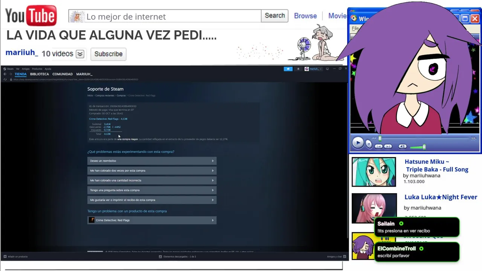Screen dimensions: 482x271
Task: Open the Ayuda menu in Steam
Action: [48, 69]
